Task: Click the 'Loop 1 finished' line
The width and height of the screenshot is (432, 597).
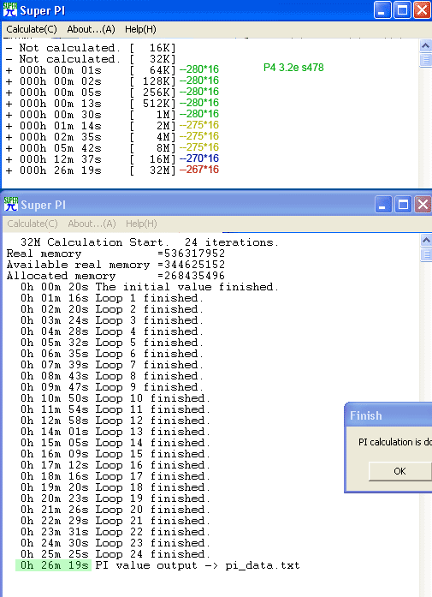Action: click(112, 298)
